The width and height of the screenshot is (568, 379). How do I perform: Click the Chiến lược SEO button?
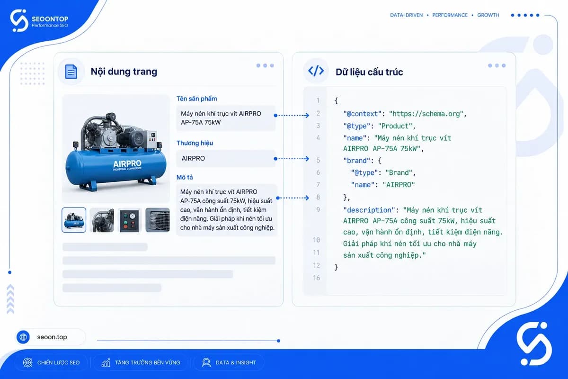52,362
